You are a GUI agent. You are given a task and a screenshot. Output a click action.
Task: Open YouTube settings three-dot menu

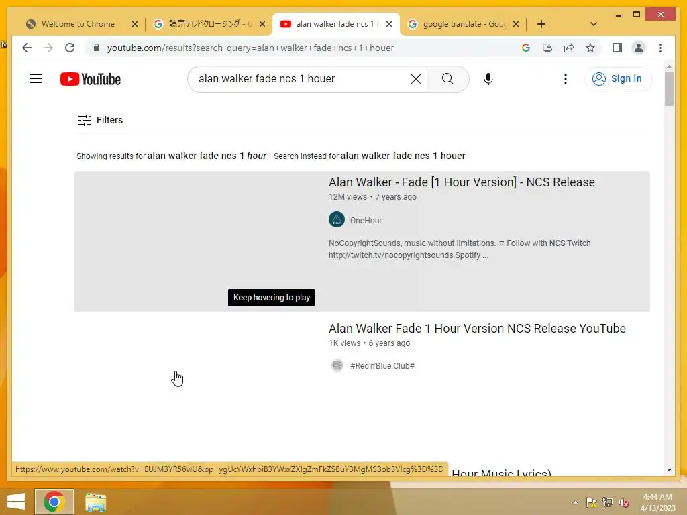pyautogui.click(x=565, y=79)
